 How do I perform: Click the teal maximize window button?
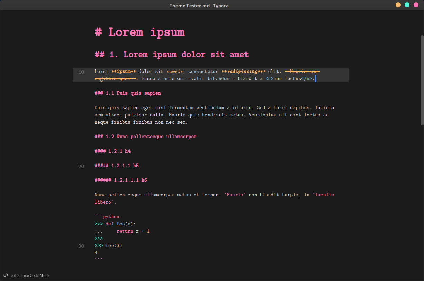click(x=407, y=5)
